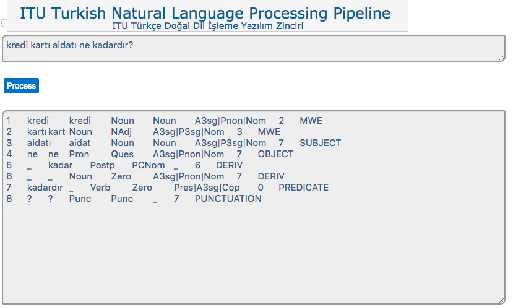Click 'Pron' in output row 4
Screen dimensions: 513x307
coord(79,154)
